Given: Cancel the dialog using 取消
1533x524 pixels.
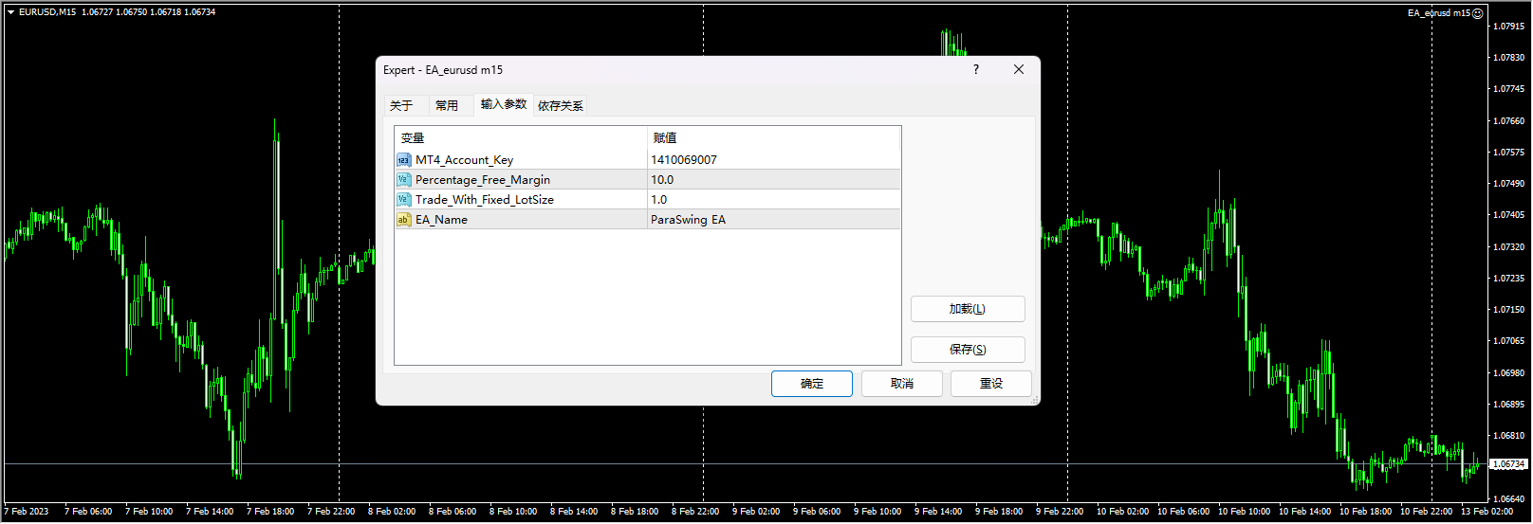Looking at the screenshot, I should pyautogui.click(x=902, y=384).
